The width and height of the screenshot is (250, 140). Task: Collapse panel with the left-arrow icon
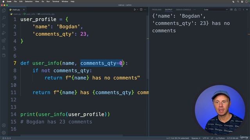(x=243, y=10)
